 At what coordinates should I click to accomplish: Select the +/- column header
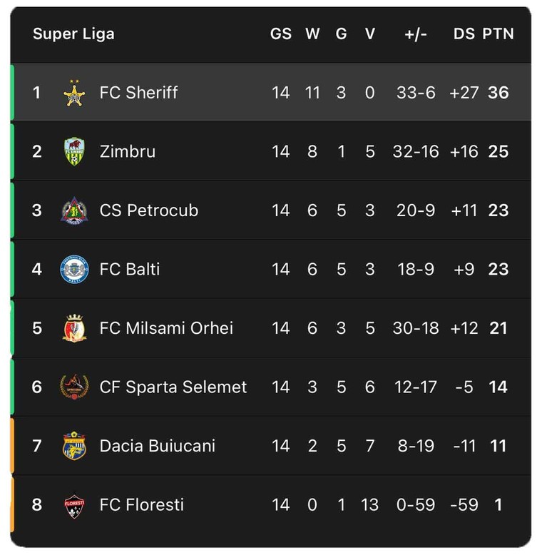[416, 34]
